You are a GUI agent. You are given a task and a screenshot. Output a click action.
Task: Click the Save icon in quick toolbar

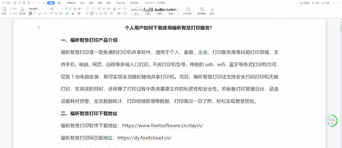tap(15, 3)
